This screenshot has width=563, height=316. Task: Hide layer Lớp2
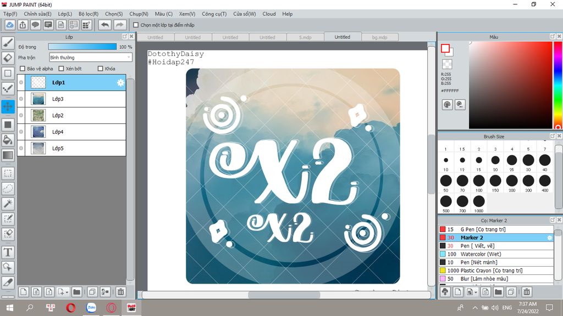coord(21,115)
